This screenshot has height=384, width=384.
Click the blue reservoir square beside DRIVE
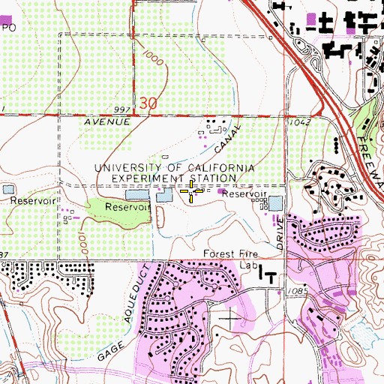click(x=275, y=203)
